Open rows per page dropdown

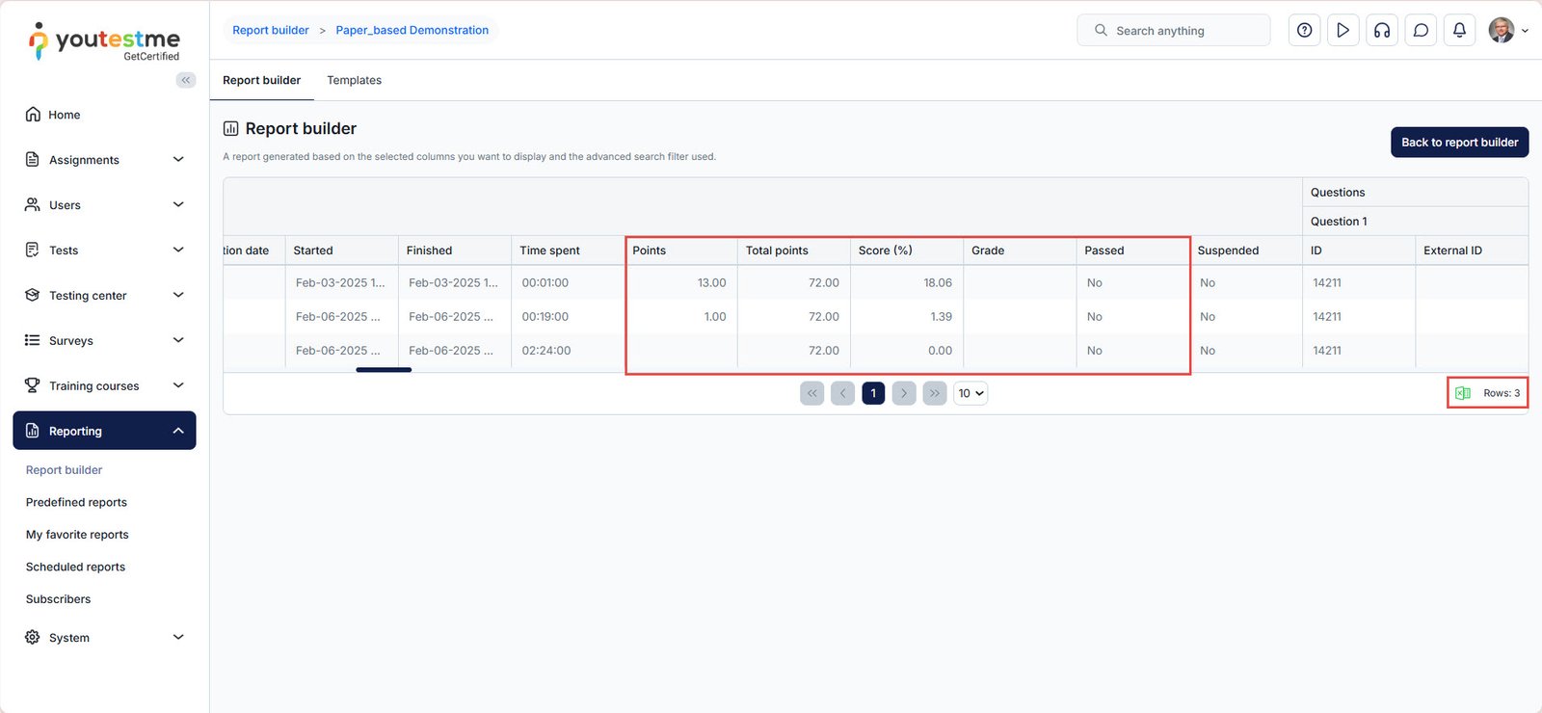[x=970, y=393]
